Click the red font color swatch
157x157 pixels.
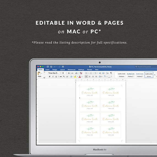pos(80,77)
